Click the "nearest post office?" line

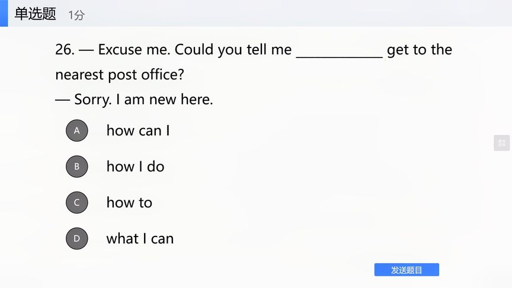tap(120, 75)
